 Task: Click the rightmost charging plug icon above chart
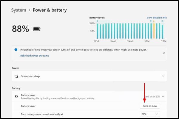tap(162, 21)
